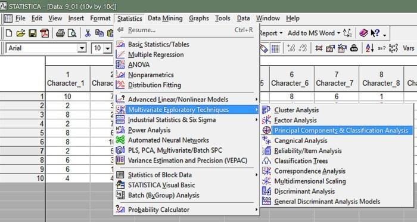Open the font size 10 dropdown

[x=107, y=48]
